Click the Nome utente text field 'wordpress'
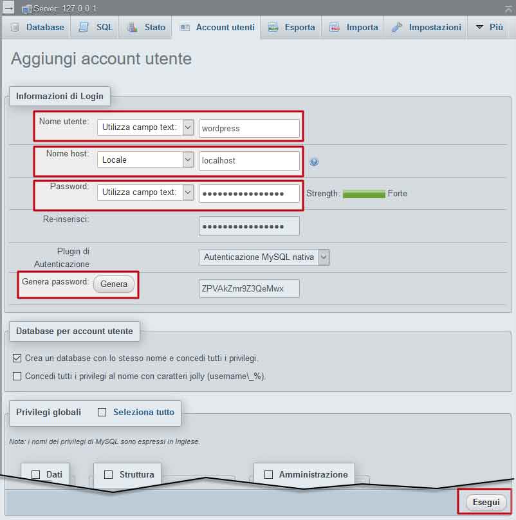 [x=249, y=128]
